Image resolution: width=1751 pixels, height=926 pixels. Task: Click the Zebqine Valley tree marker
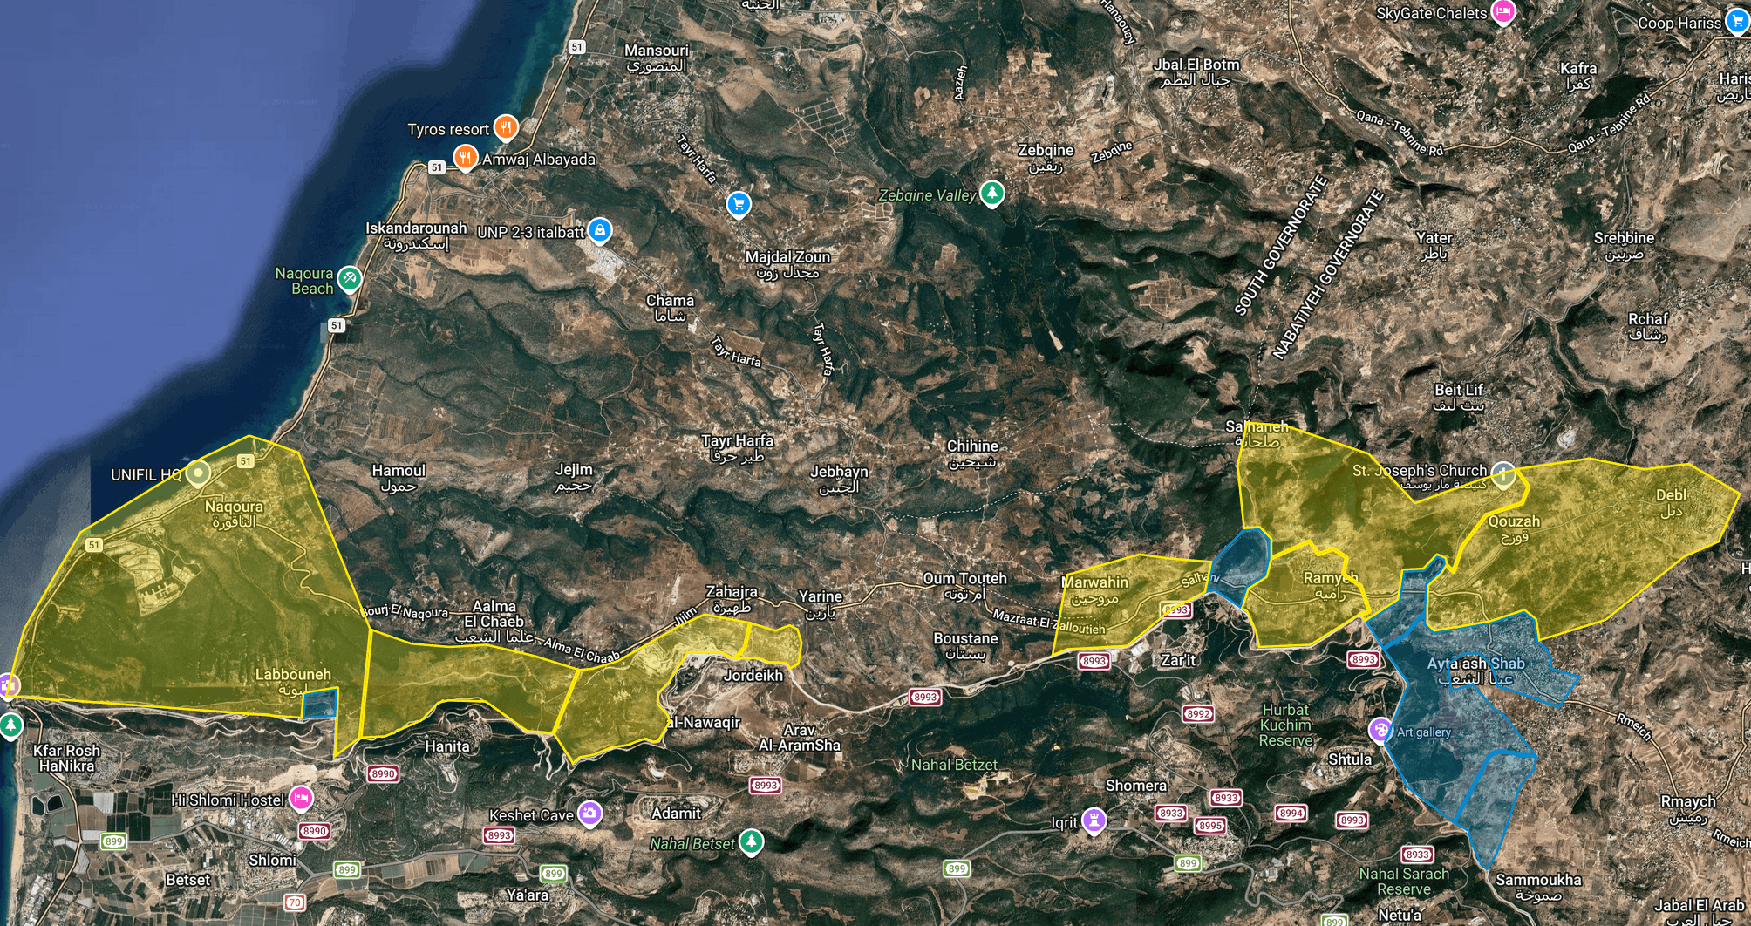point(991,194)
